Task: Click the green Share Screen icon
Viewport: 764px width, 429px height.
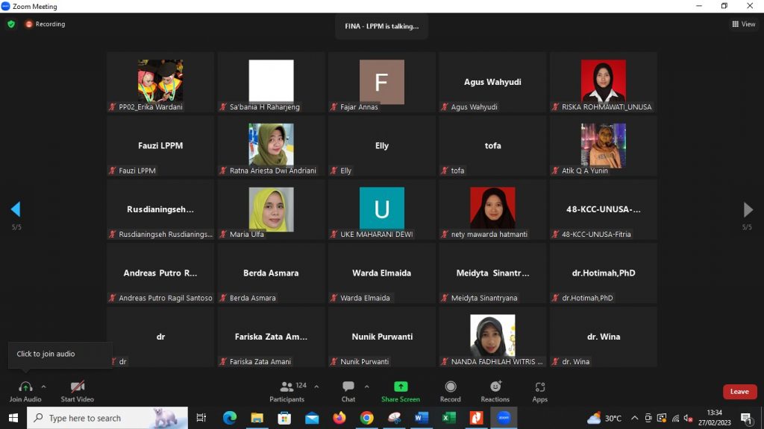Action: [x=401, y=387]
